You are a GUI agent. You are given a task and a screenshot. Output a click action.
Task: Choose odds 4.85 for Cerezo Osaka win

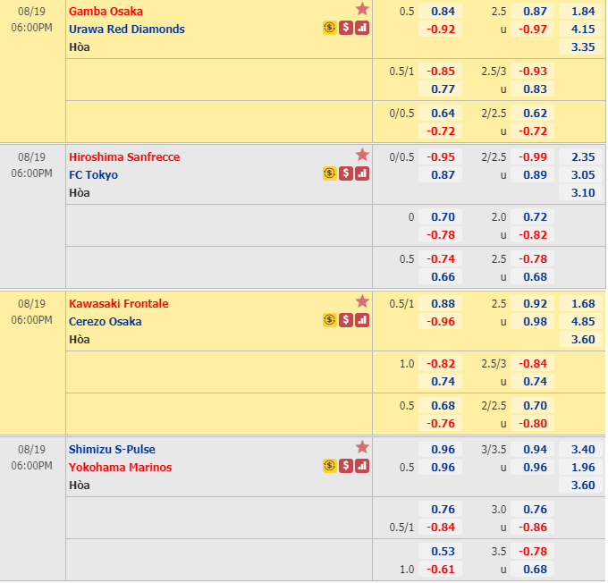[582, 322]
